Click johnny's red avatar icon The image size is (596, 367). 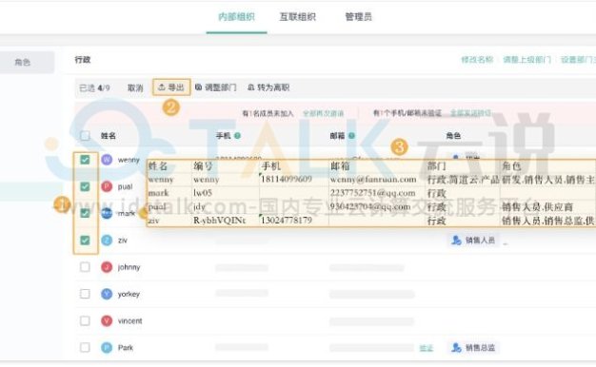tap(107, 267)
